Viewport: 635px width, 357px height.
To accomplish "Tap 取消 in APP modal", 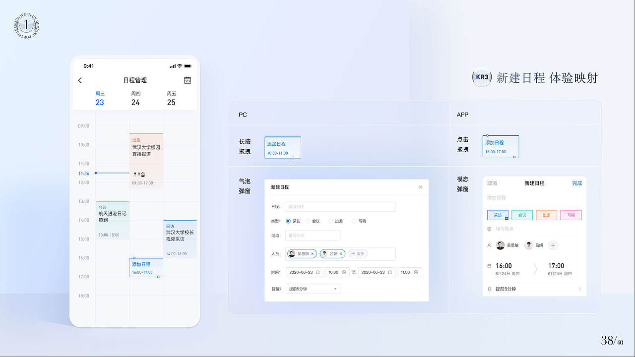I will point(492,183).
